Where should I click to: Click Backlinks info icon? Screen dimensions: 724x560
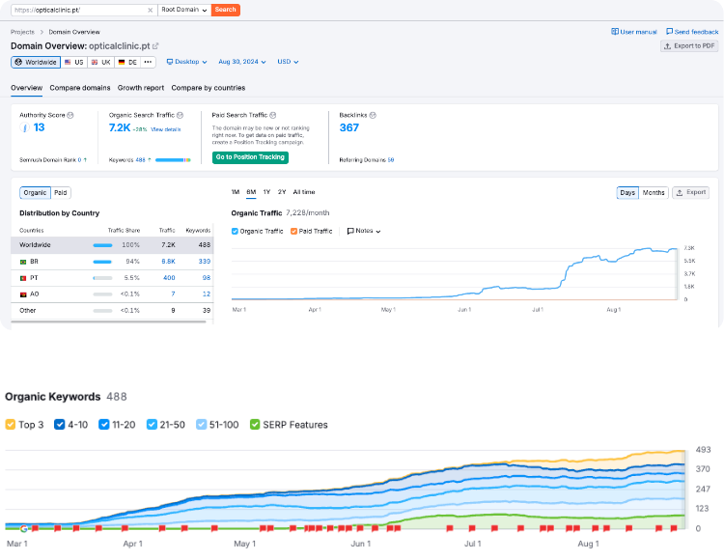pos(373,116)
